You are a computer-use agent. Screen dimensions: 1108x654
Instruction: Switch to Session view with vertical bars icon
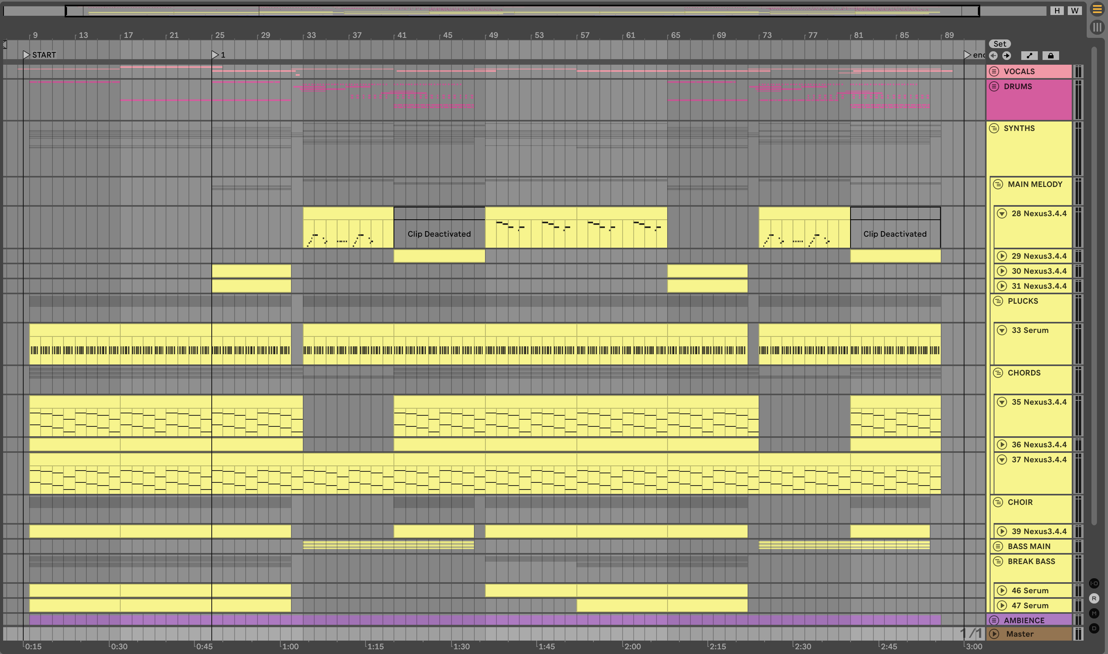1097,27
